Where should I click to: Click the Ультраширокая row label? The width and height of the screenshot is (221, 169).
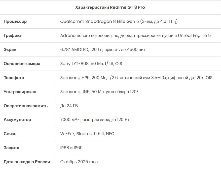click(x=20, y=92)
